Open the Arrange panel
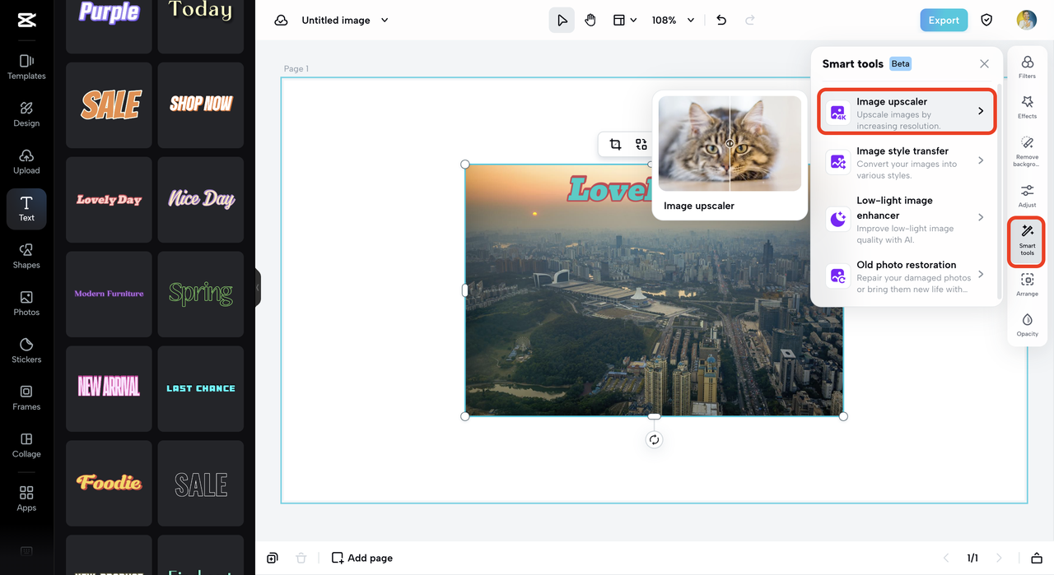Image resolution: width=1054 pixels, height=575 pixels. pos(1027,285)
